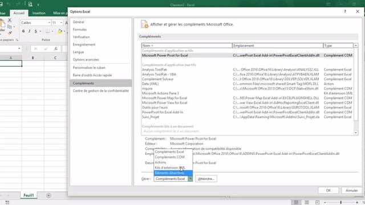This screenshot has height=205, width=365.
Task: Sort add-ins by Emplacement column header
Action: click(x=278, y=46)
